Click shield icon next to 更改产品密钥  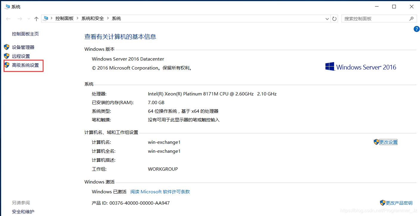[x=383, y=203]
